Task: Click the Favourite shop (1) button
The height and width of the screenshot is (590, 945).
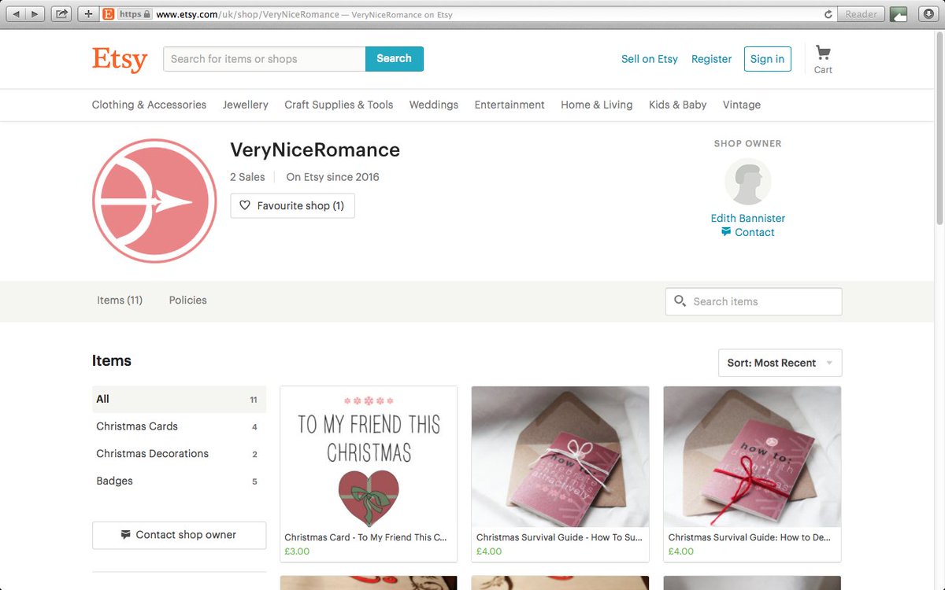Action: (x=292, y=205)
